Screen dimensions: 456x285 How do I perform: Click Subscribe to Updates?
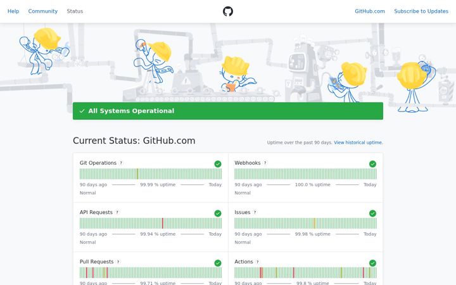[x=421, y=11]
